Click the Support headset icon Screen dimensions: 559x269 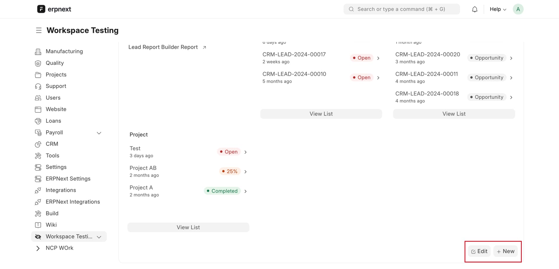(38, 86)
